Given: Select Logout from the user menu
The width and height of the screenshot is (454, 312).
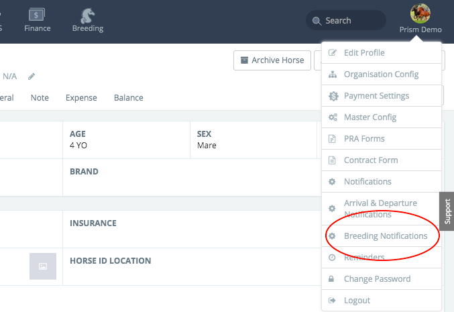Looking at the screenshot, I should point(382,300).
